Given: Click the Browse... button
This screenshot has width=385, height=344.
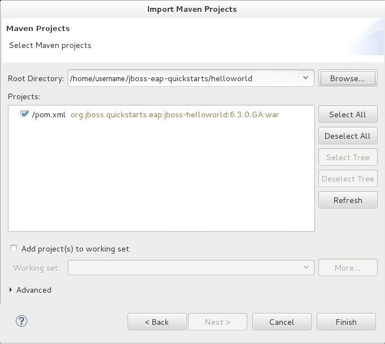Looking at the screenshot, I should (x=347, y=78).
